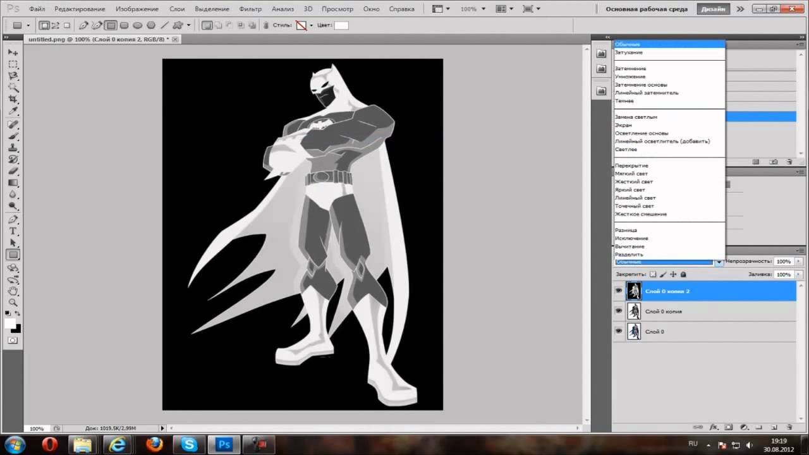Select the Magic Wand tool
This screenshot has width=809, height=455.
[x=13, y=88]
